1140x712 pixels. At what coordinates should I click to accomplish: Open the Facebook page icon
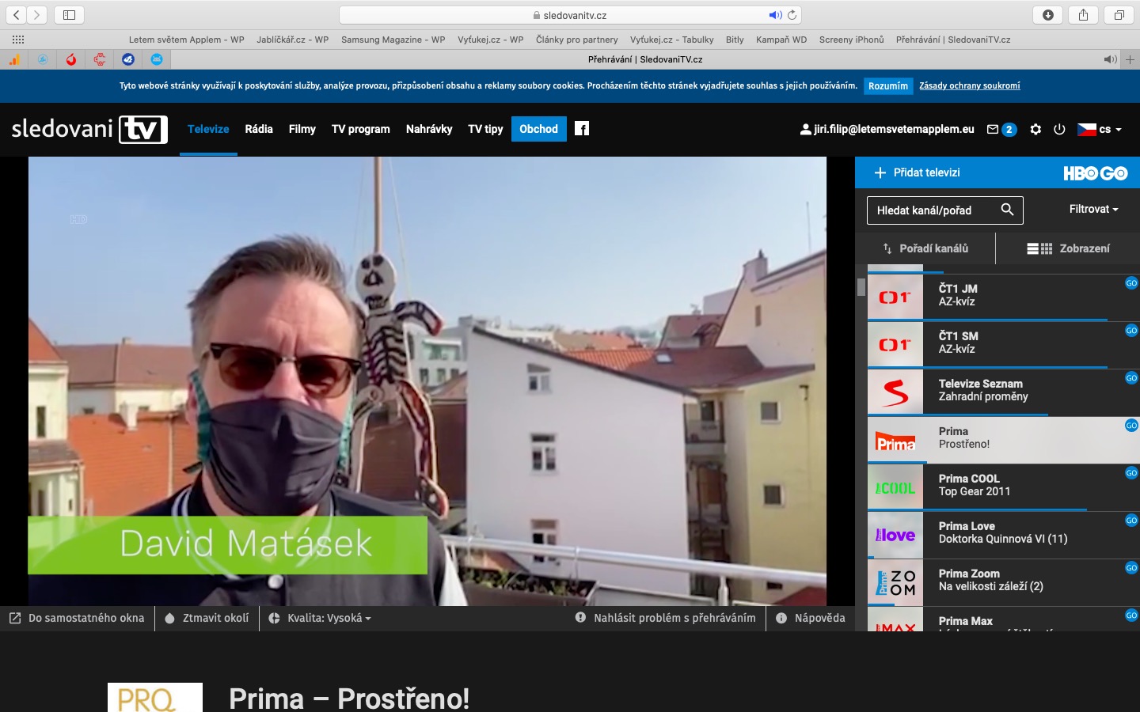pyautogui.click(x=582, y=129)
